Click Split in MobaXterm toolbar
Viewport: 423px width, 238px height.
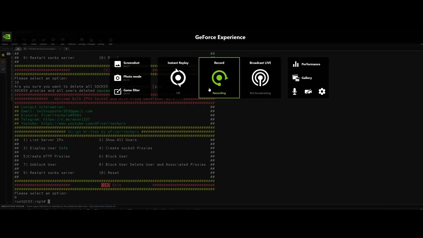click(62, 43)
